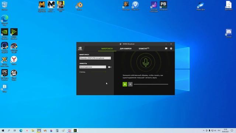Open the blue B desktop shortcut
Screen dimensions: 236x133
(4, 88)
